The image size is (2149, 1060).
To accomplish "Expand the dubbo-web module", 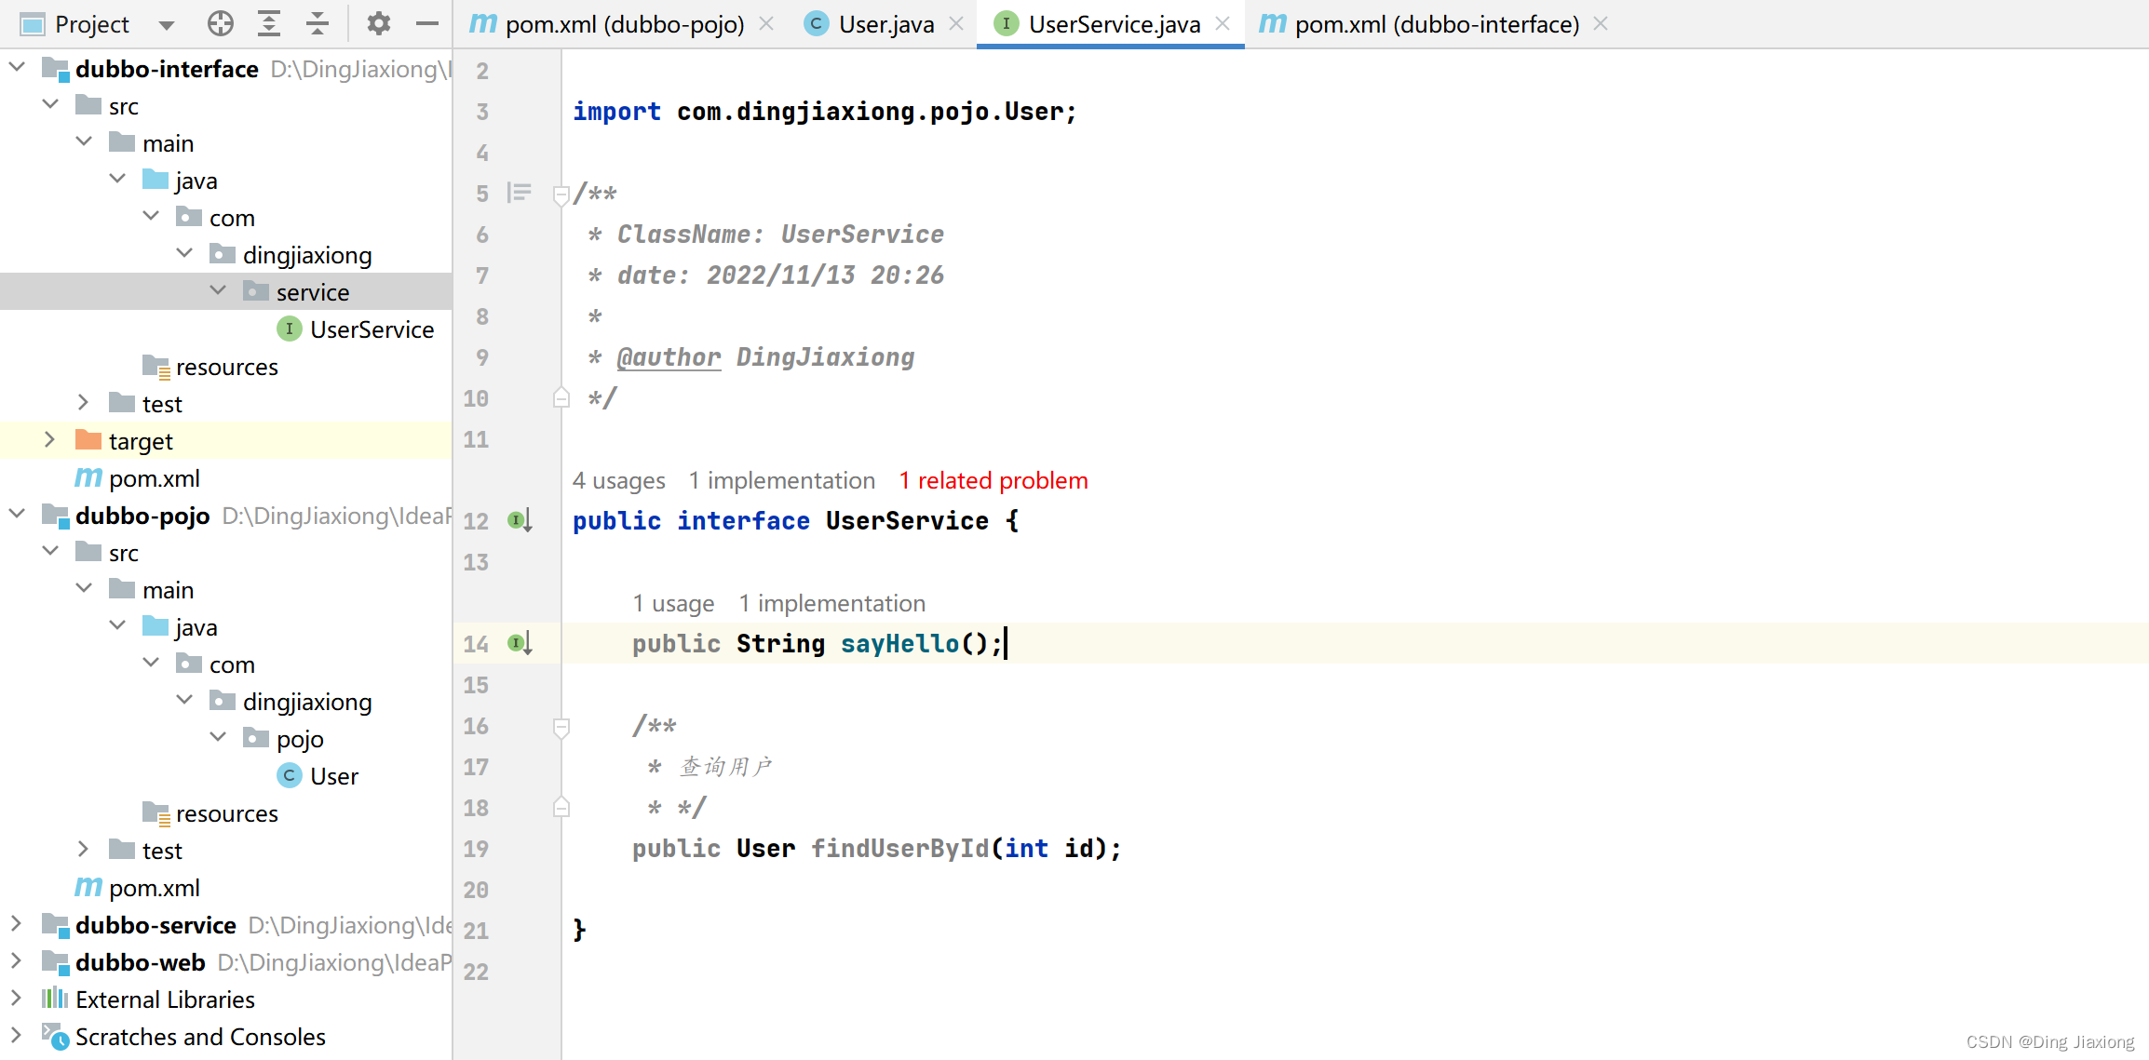I will point(17,960).
